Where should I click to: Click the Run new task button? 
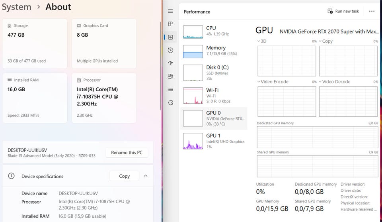pos(343,11)
